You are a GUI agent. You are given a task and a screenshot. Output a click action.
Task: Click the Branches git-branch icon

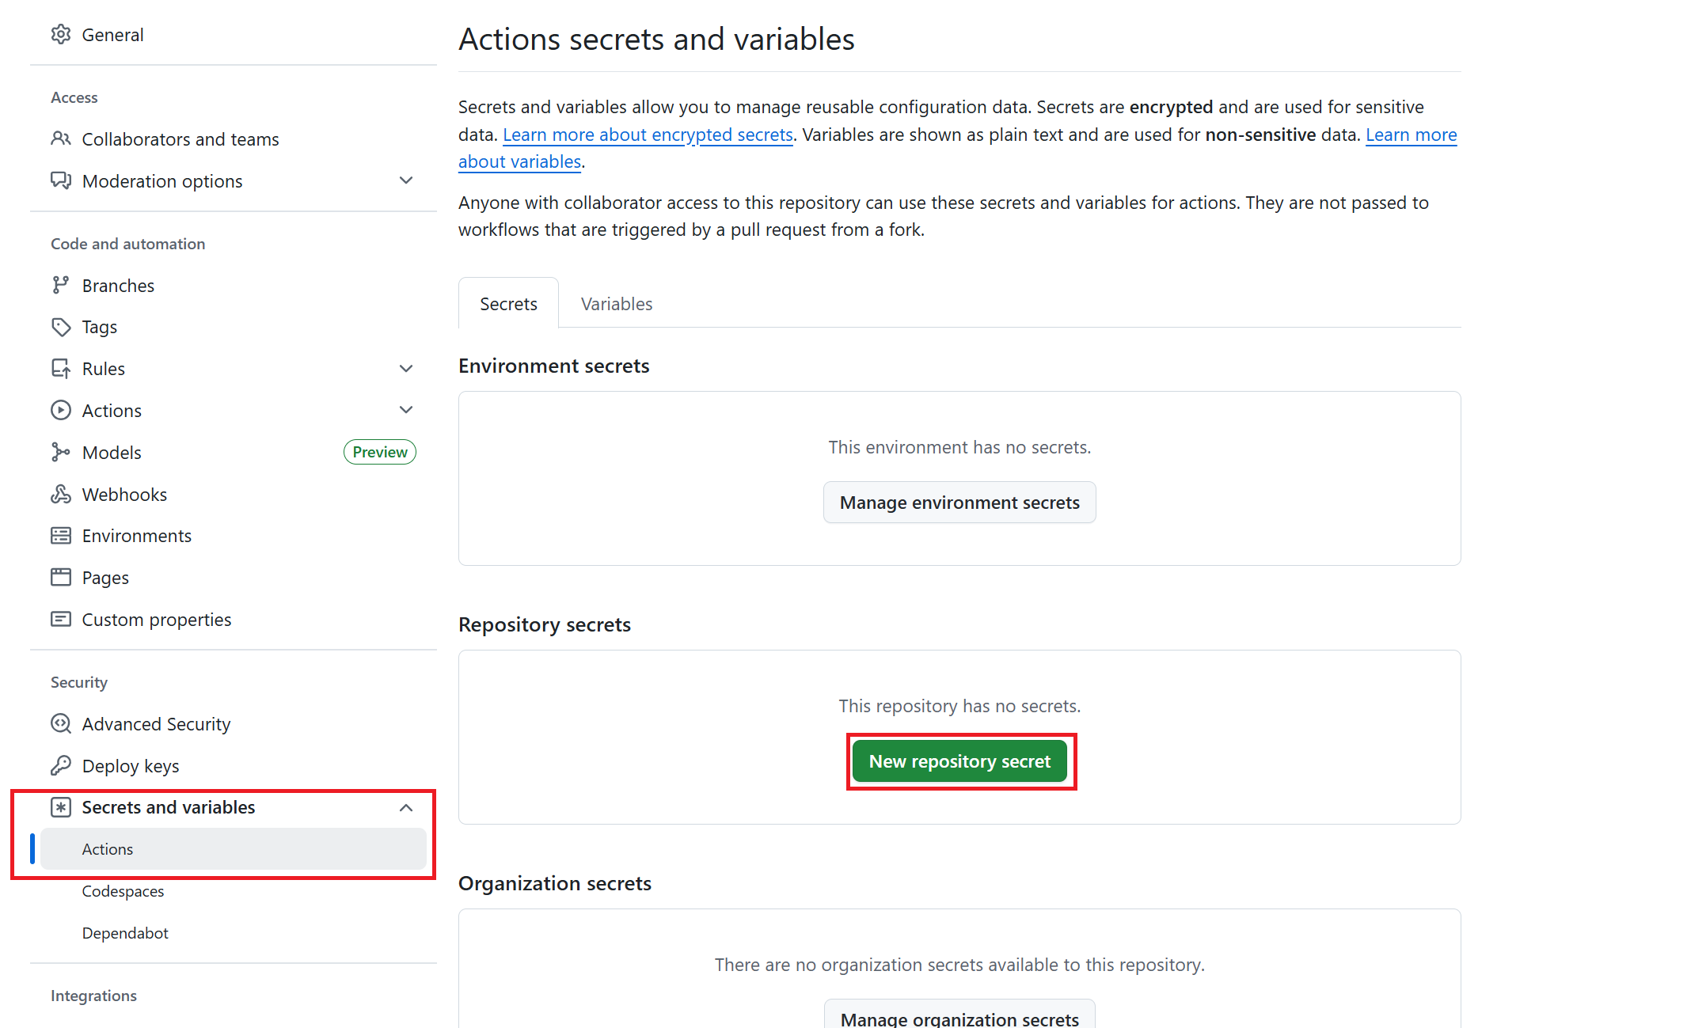pos(61,285)
